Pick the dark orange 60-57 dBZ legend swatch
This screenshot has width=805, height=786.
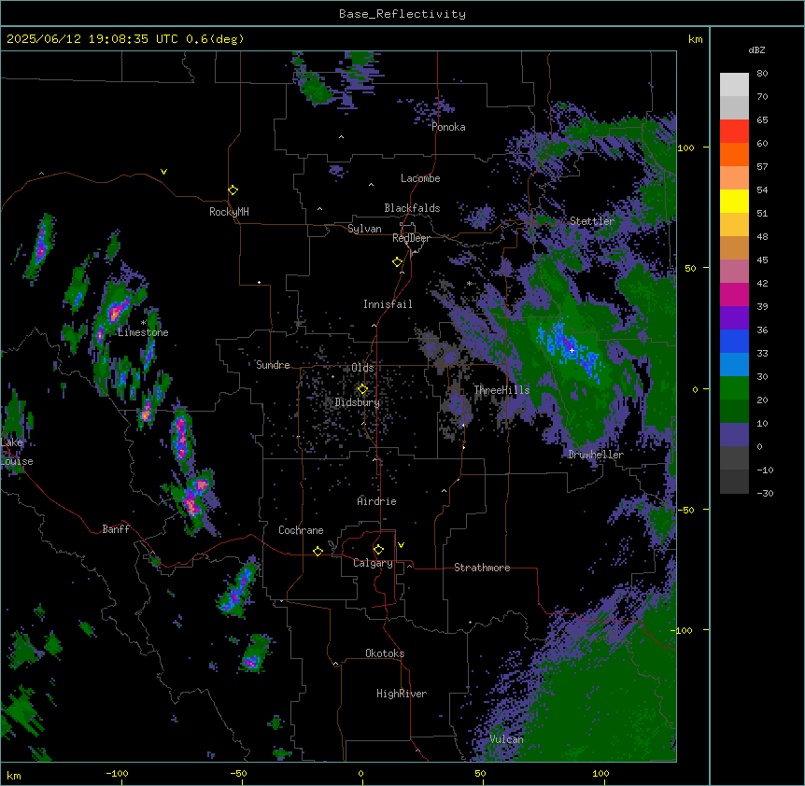tap(734, 154)
